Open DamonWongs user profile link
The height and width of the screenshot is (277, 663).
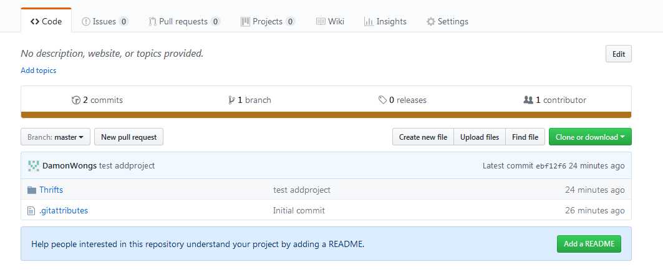pyautogui.click(x=69, y=166)
